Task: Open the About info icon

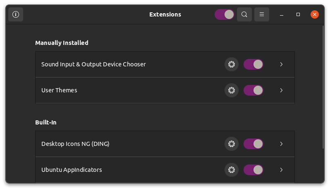Action: (x=16, y=14)
